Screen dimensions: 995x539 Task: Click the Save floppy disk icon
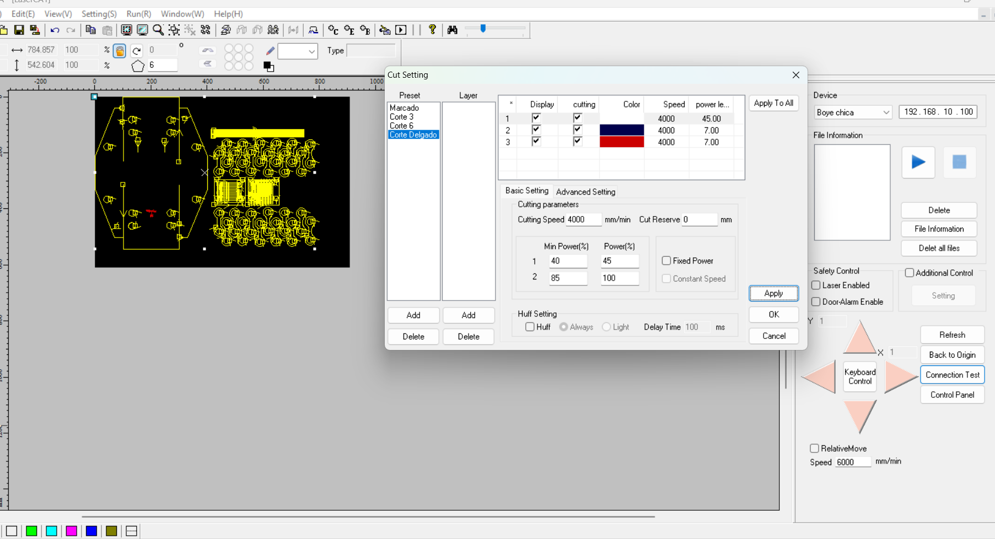(19, 30)
